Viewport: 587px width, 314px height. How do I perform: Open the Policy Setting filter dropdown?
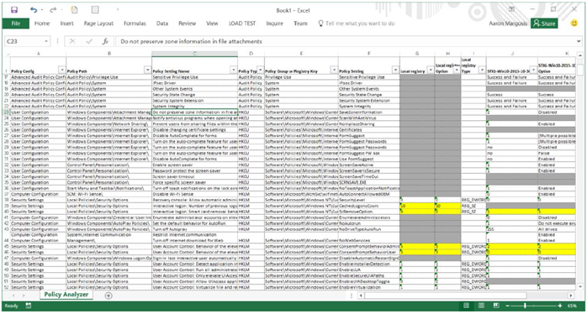tap(395, 71)
